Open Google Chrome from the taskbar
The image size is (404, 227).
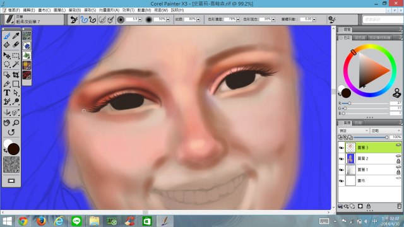pyautogui.click(x=23, y=221)
